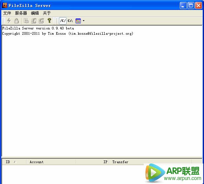Open server settings toolbar icon

pyautogui.click(x=26, y=21)
